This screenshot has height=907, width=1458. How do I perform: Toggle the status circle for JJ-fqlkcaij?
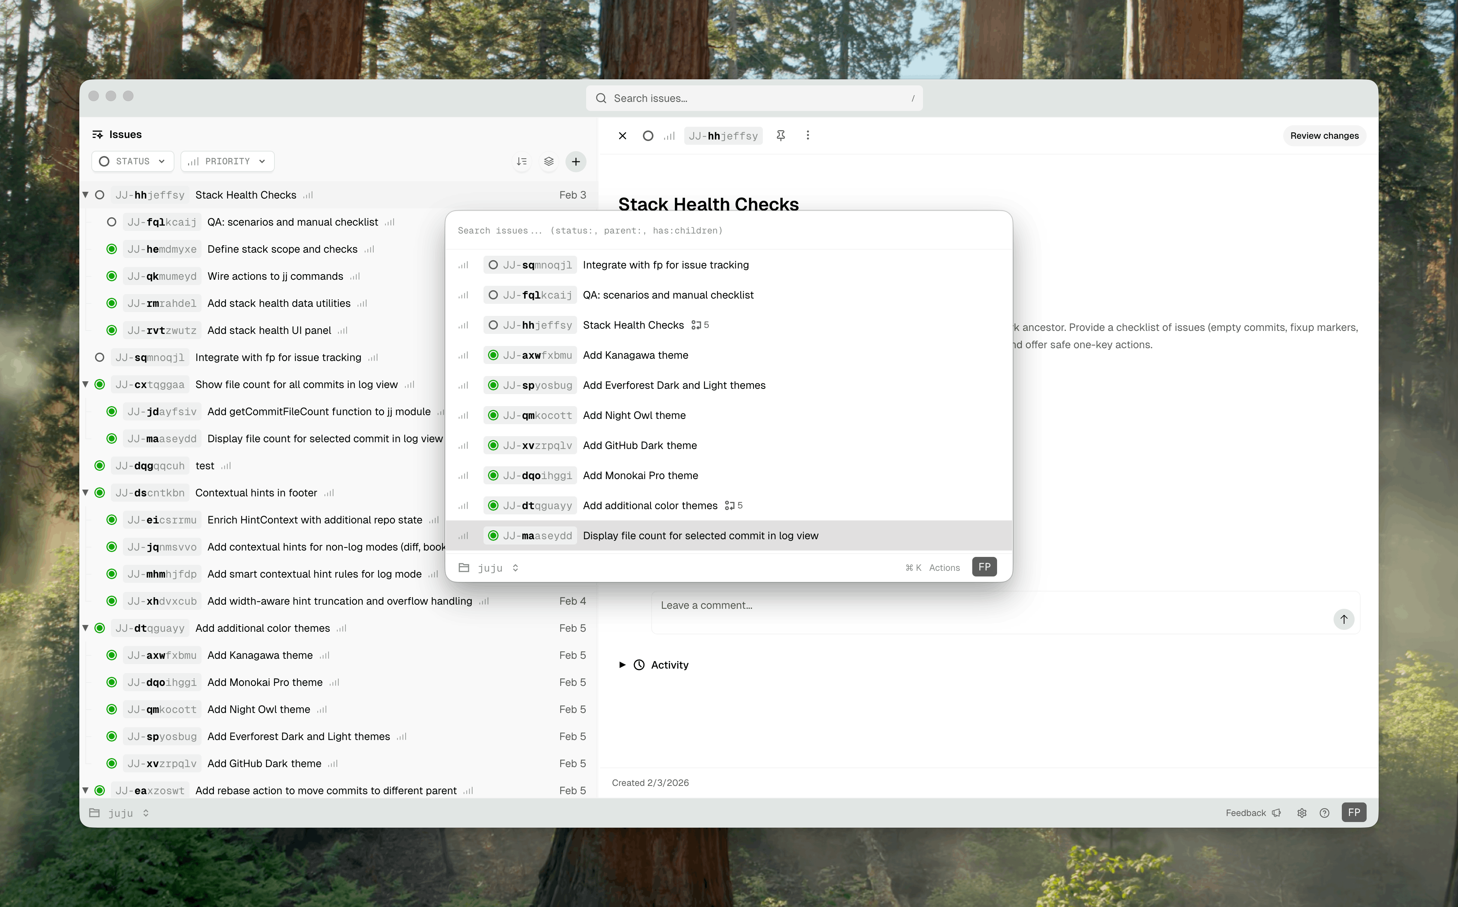[x=112, y=222]
